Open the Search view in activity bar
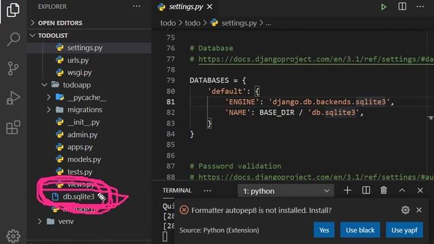This screenshot has width=434, height=244. (13, 39)
